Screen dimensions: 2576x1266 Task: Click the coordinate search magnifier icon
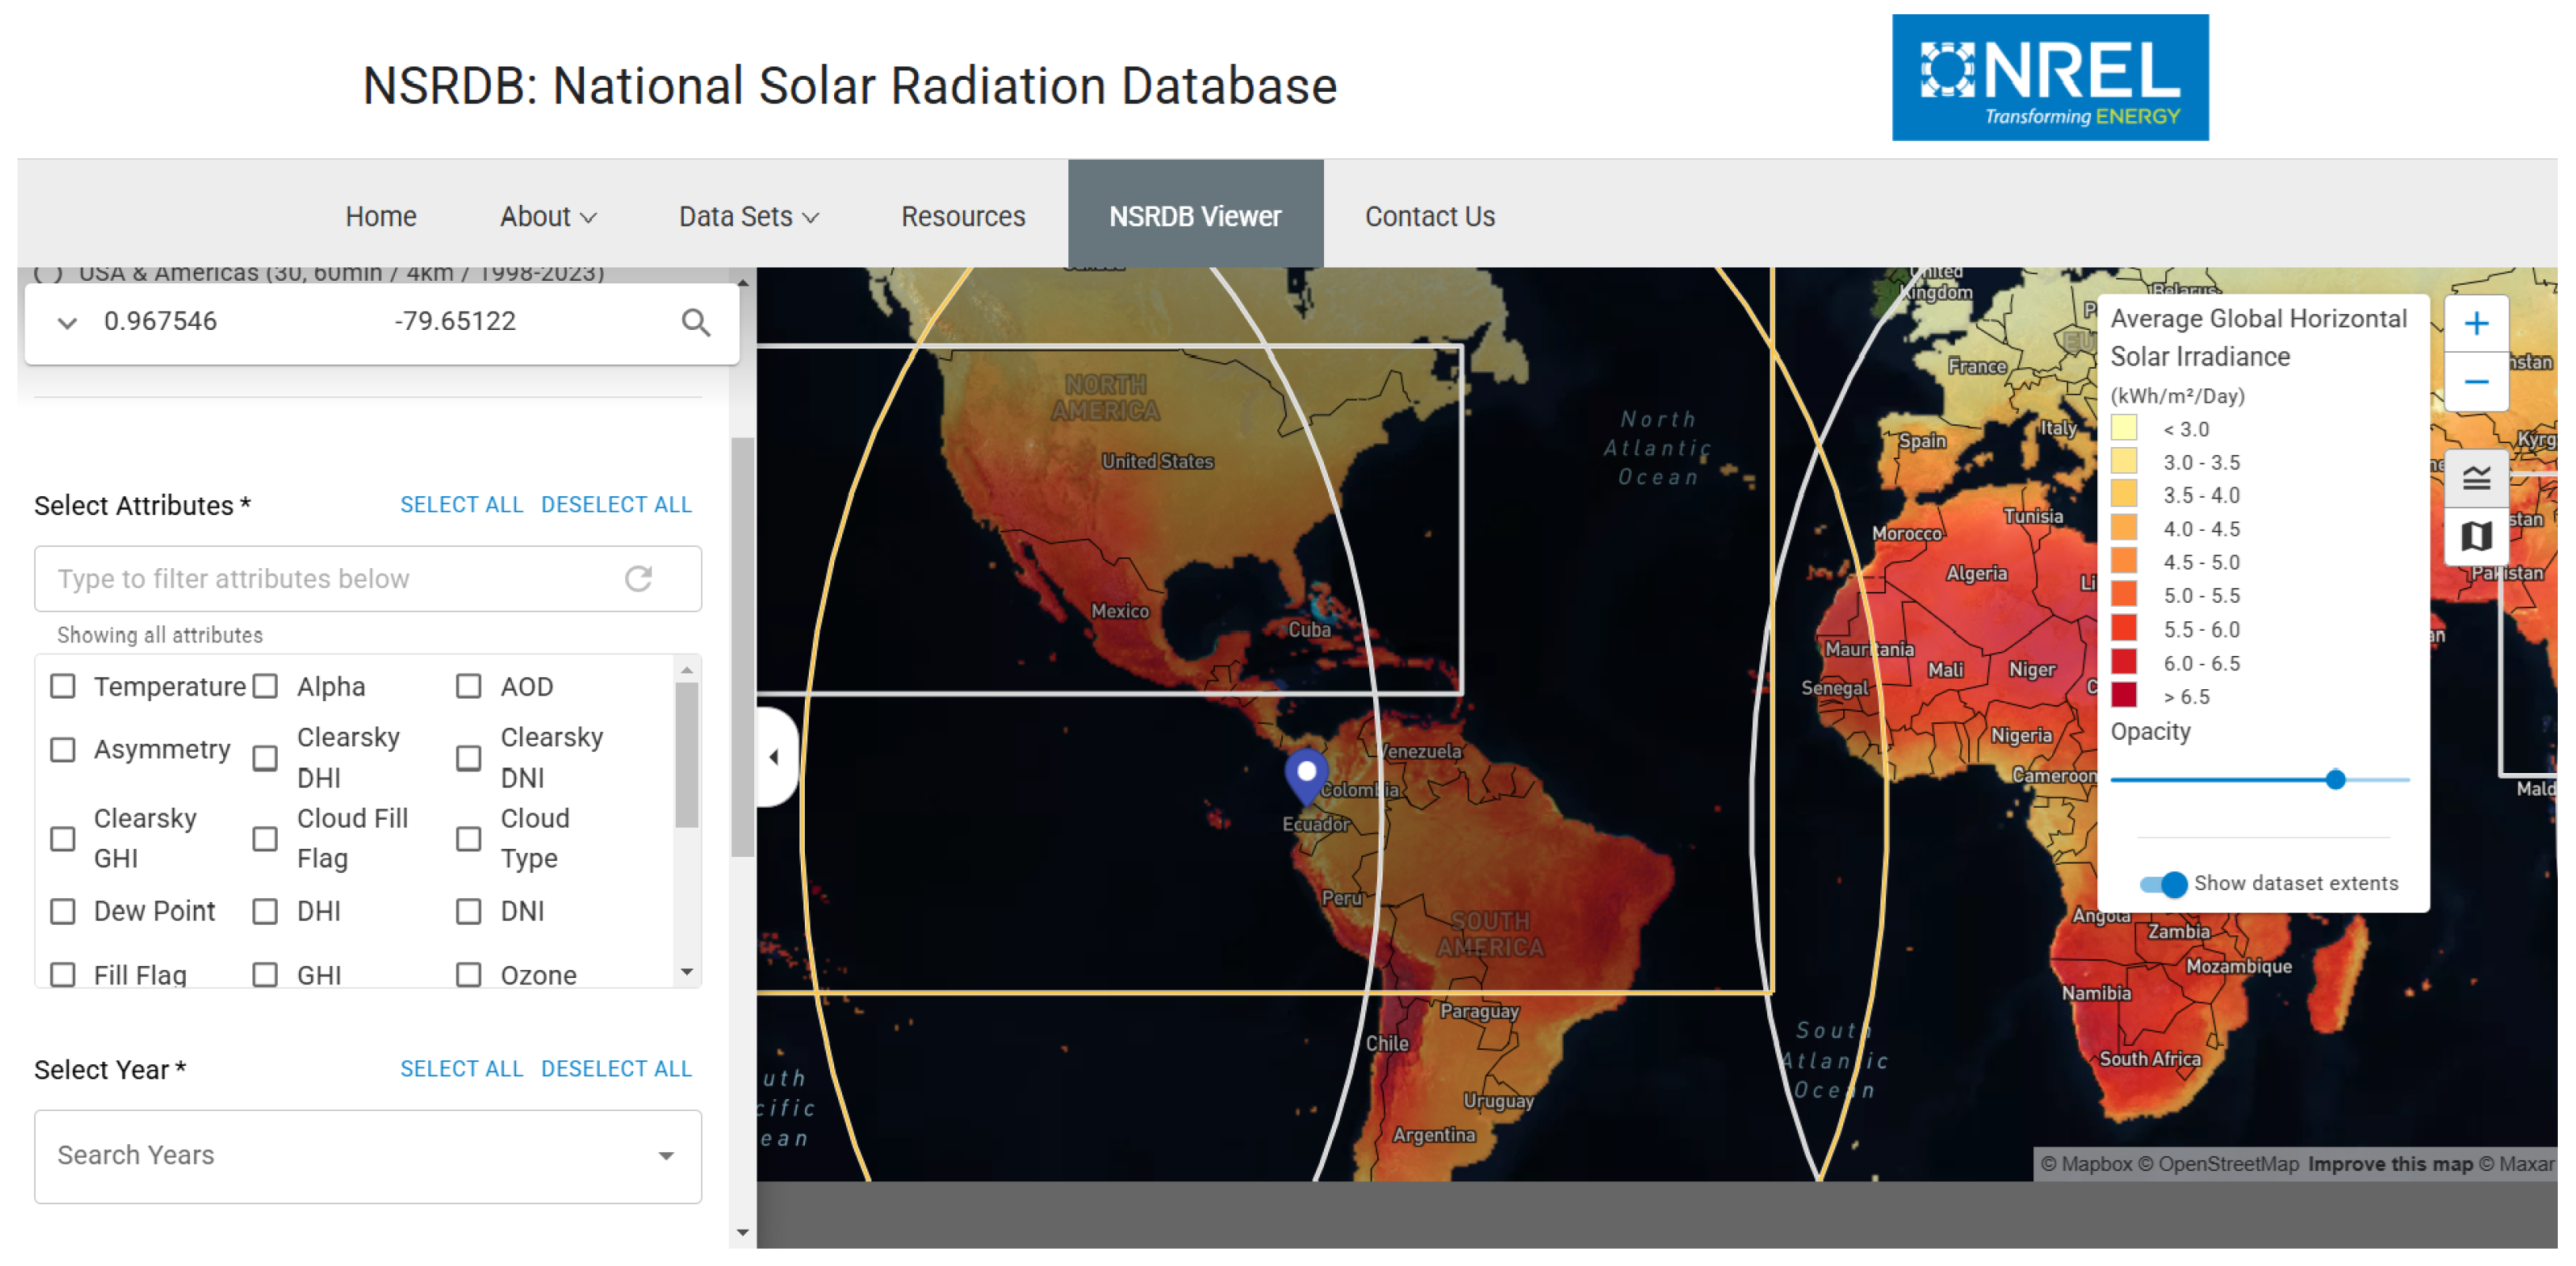pyautogui.click(x=695, y=322)
